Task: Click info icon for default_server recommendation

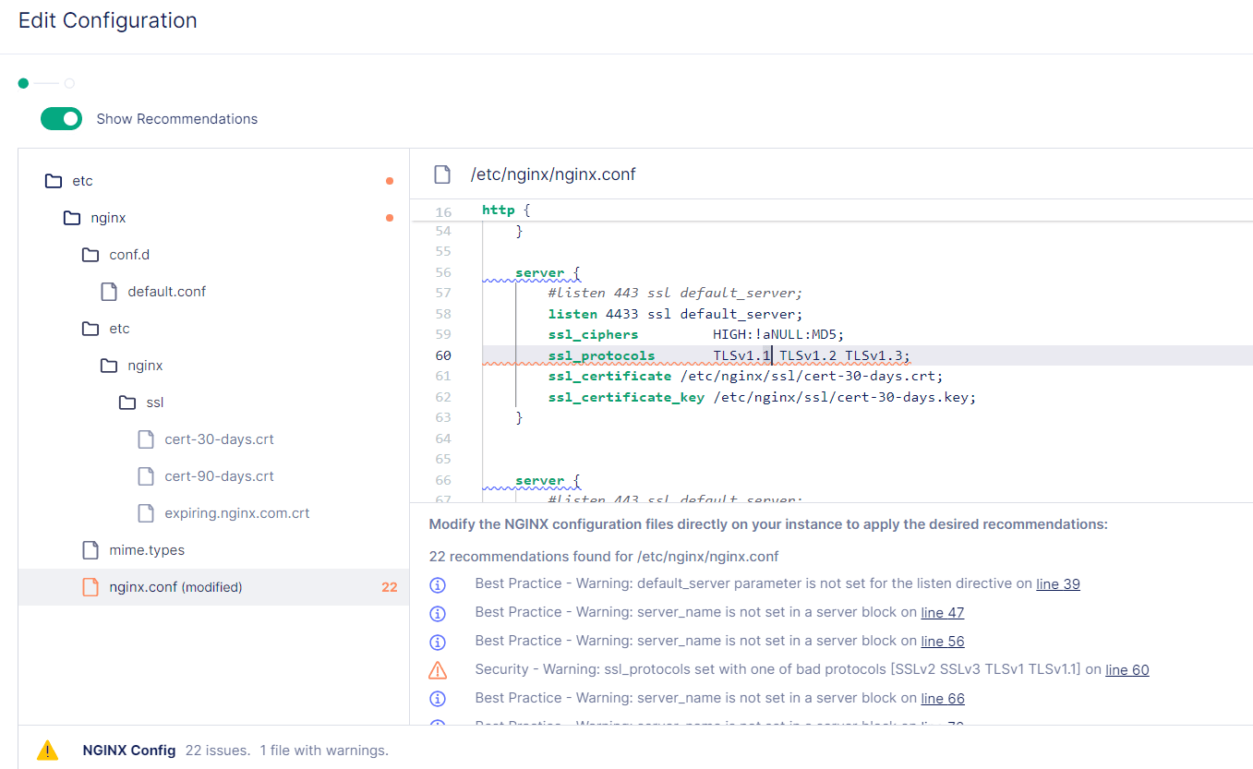Action: point(439,584)
